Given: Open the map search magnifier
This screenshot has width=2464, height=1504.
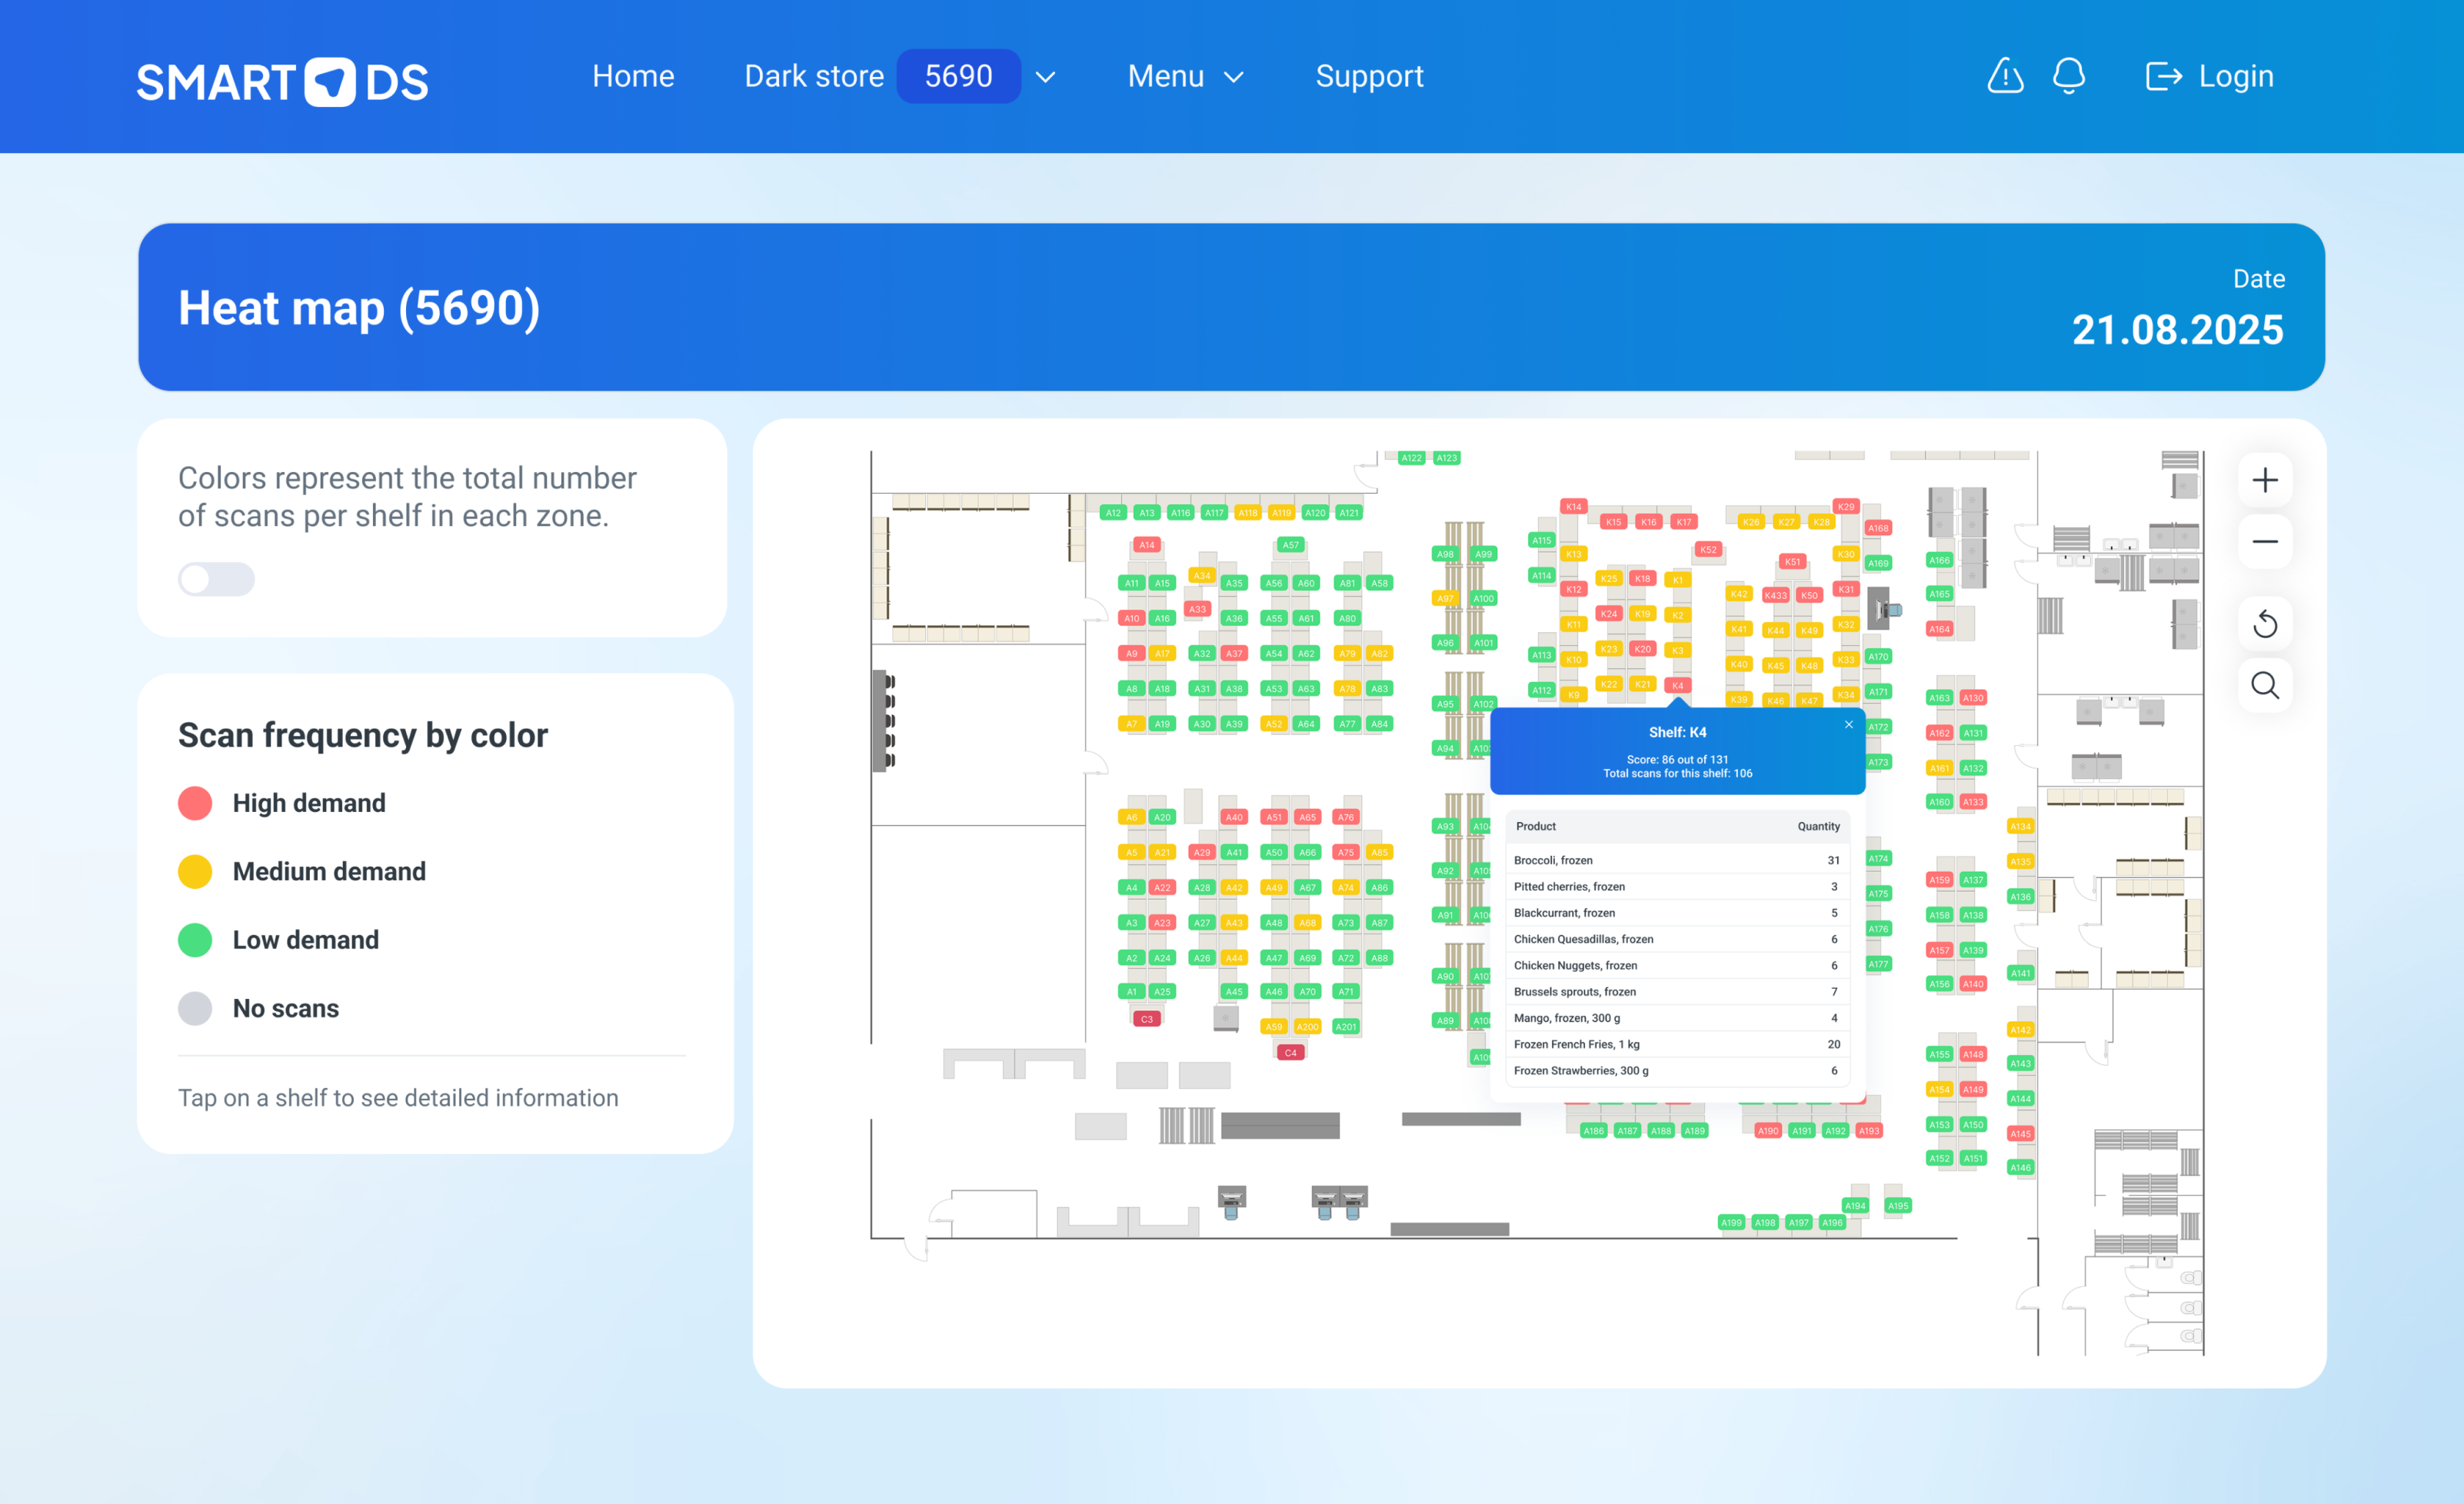Looking at the screenshot, I should pyautogui.click(x=2265, y=685).
